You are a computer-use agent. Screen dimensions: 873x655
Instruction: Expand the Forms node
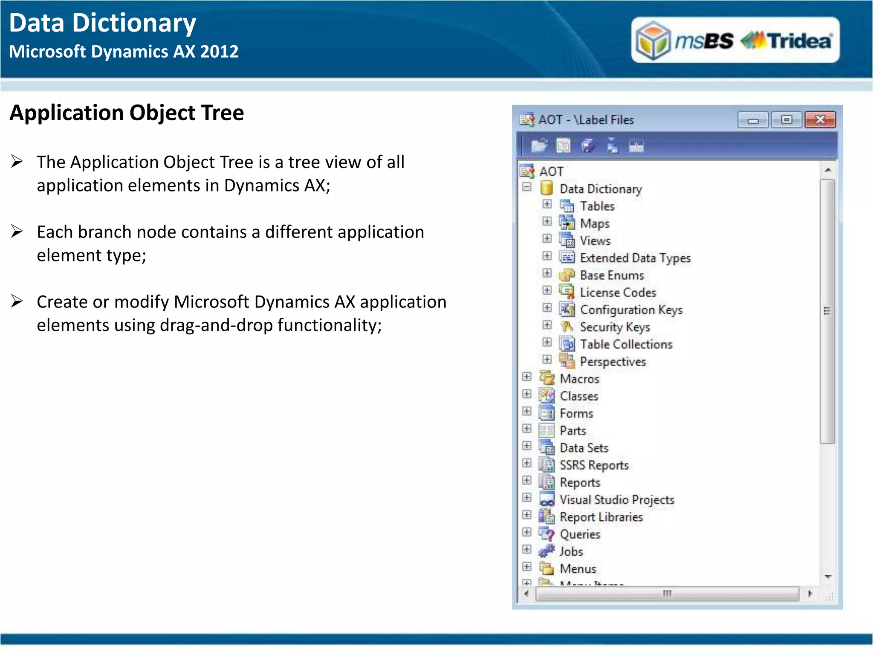[527, 411]
